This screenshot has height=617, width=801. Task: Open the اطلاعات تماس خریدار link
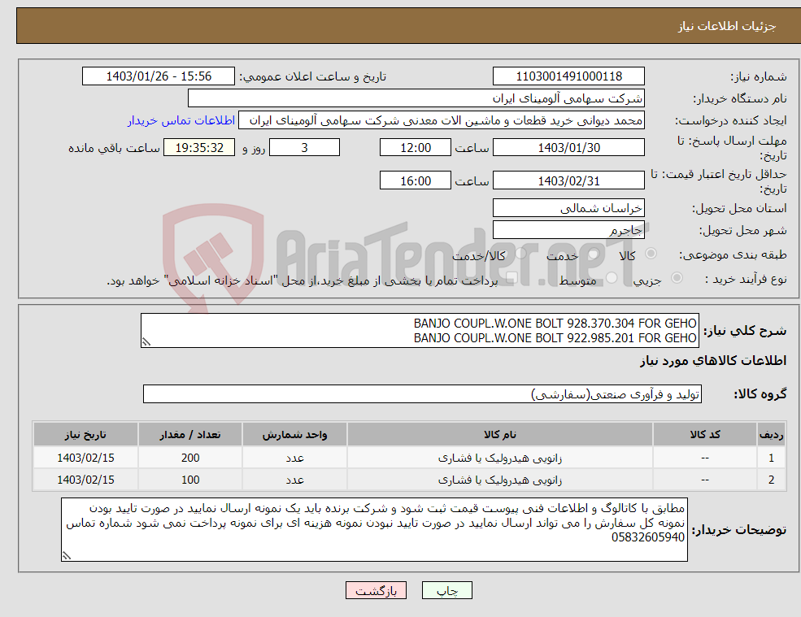[181, 120]
